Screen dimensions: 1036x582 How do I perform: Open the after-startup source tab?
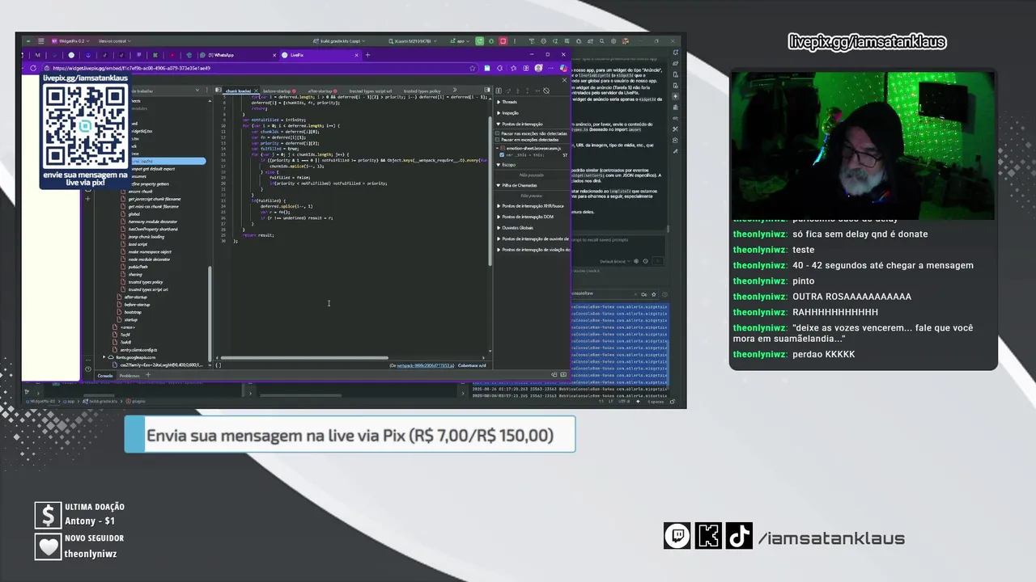324,91
